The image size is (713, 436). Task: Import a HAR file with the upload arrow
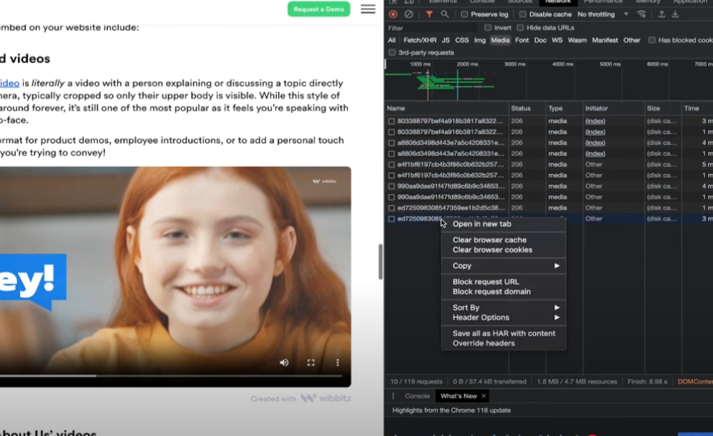[x=661, y=14]
